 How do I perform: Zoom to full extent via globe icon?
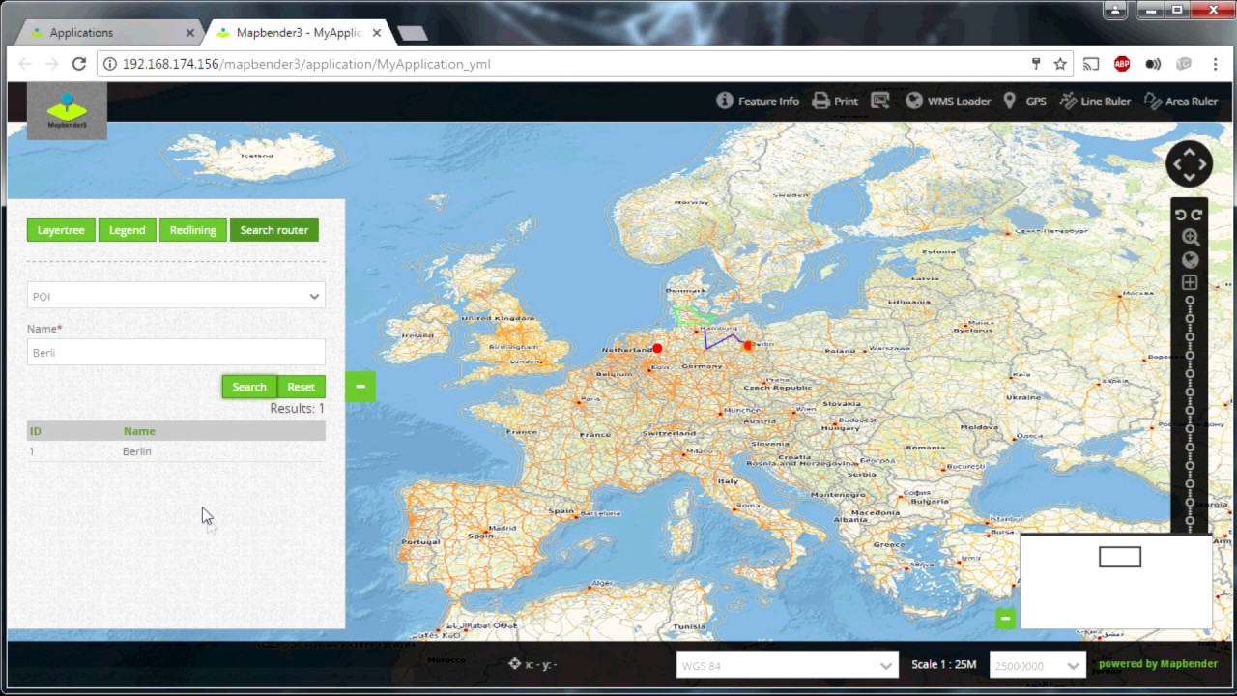(1190, 260)
